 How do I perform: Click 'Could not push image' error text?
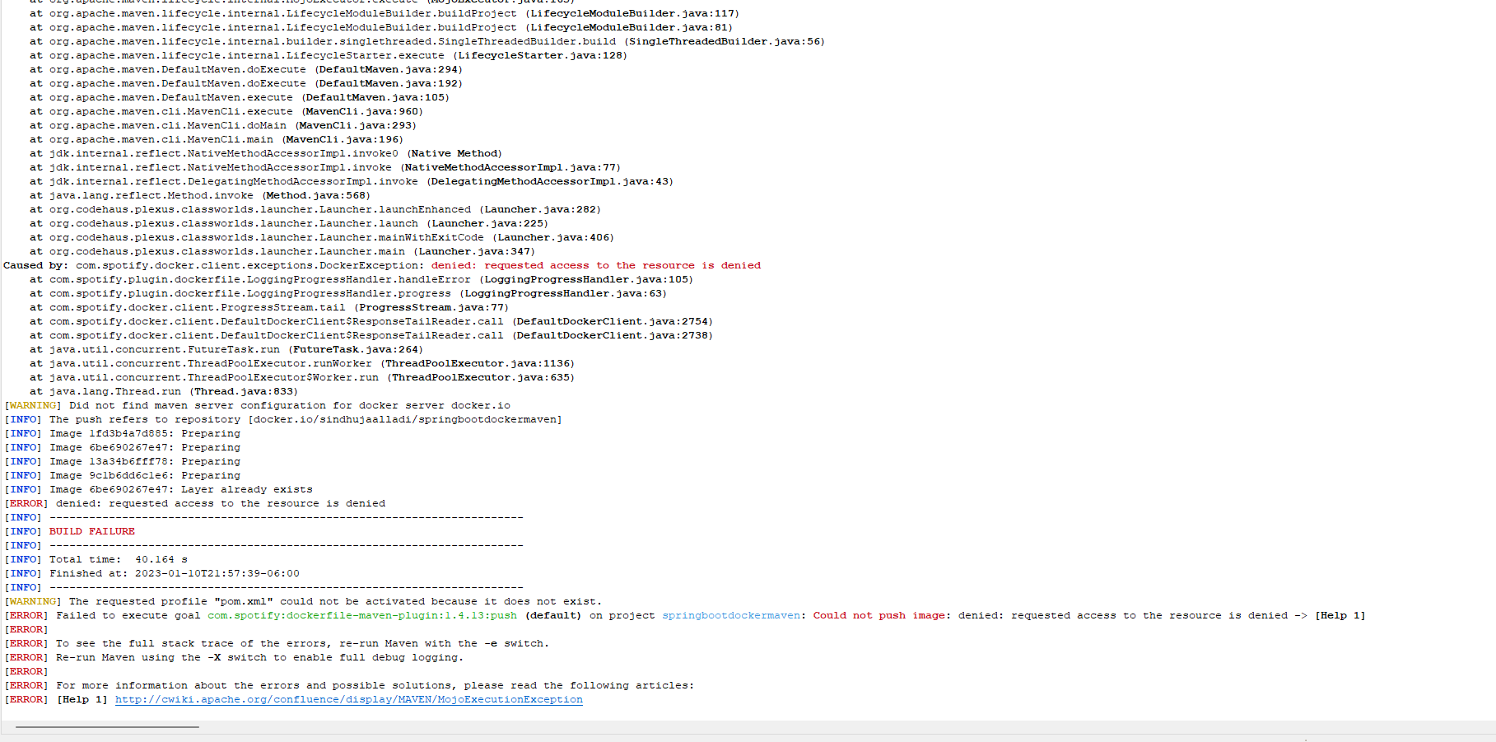[878, 615]
